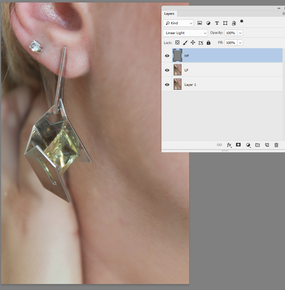The width and height of the screenshot is (285, 290).
Task: Hide the LF layer
Action: (167, 70)
